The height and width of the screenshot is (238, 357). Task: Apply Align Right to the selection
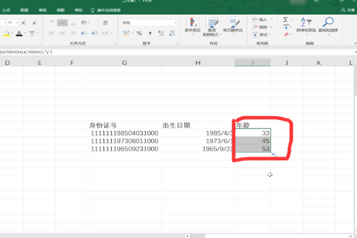73,33
